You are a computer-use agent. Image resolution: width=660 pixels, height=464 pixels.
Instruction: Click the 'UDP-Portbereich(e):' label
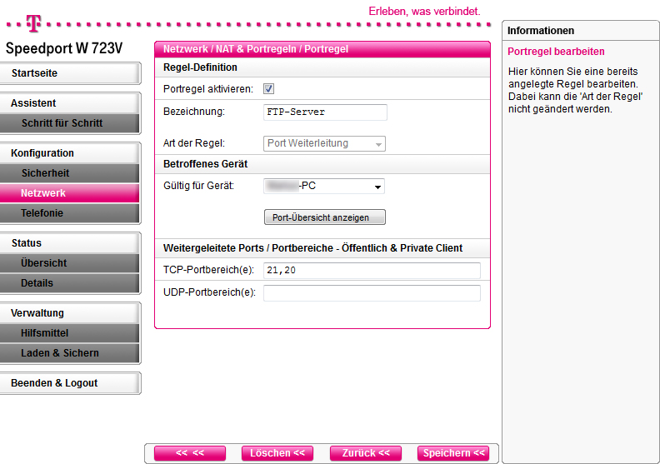pyautogui.click(x=210, y=292)
